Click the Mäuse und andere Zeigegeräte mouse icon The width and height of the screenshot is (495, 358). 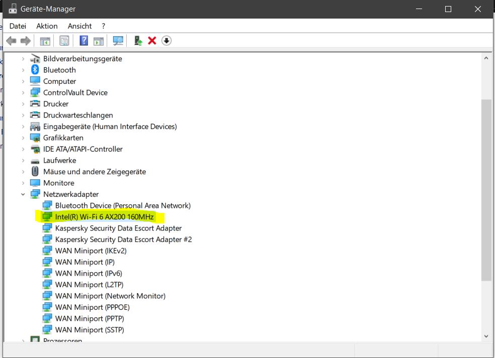[x=35, y=171]
